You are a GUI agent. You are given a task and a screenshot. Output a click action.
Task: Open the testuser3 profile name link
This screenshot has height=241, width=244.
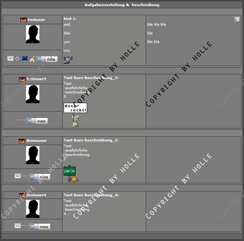pos(36,79)
